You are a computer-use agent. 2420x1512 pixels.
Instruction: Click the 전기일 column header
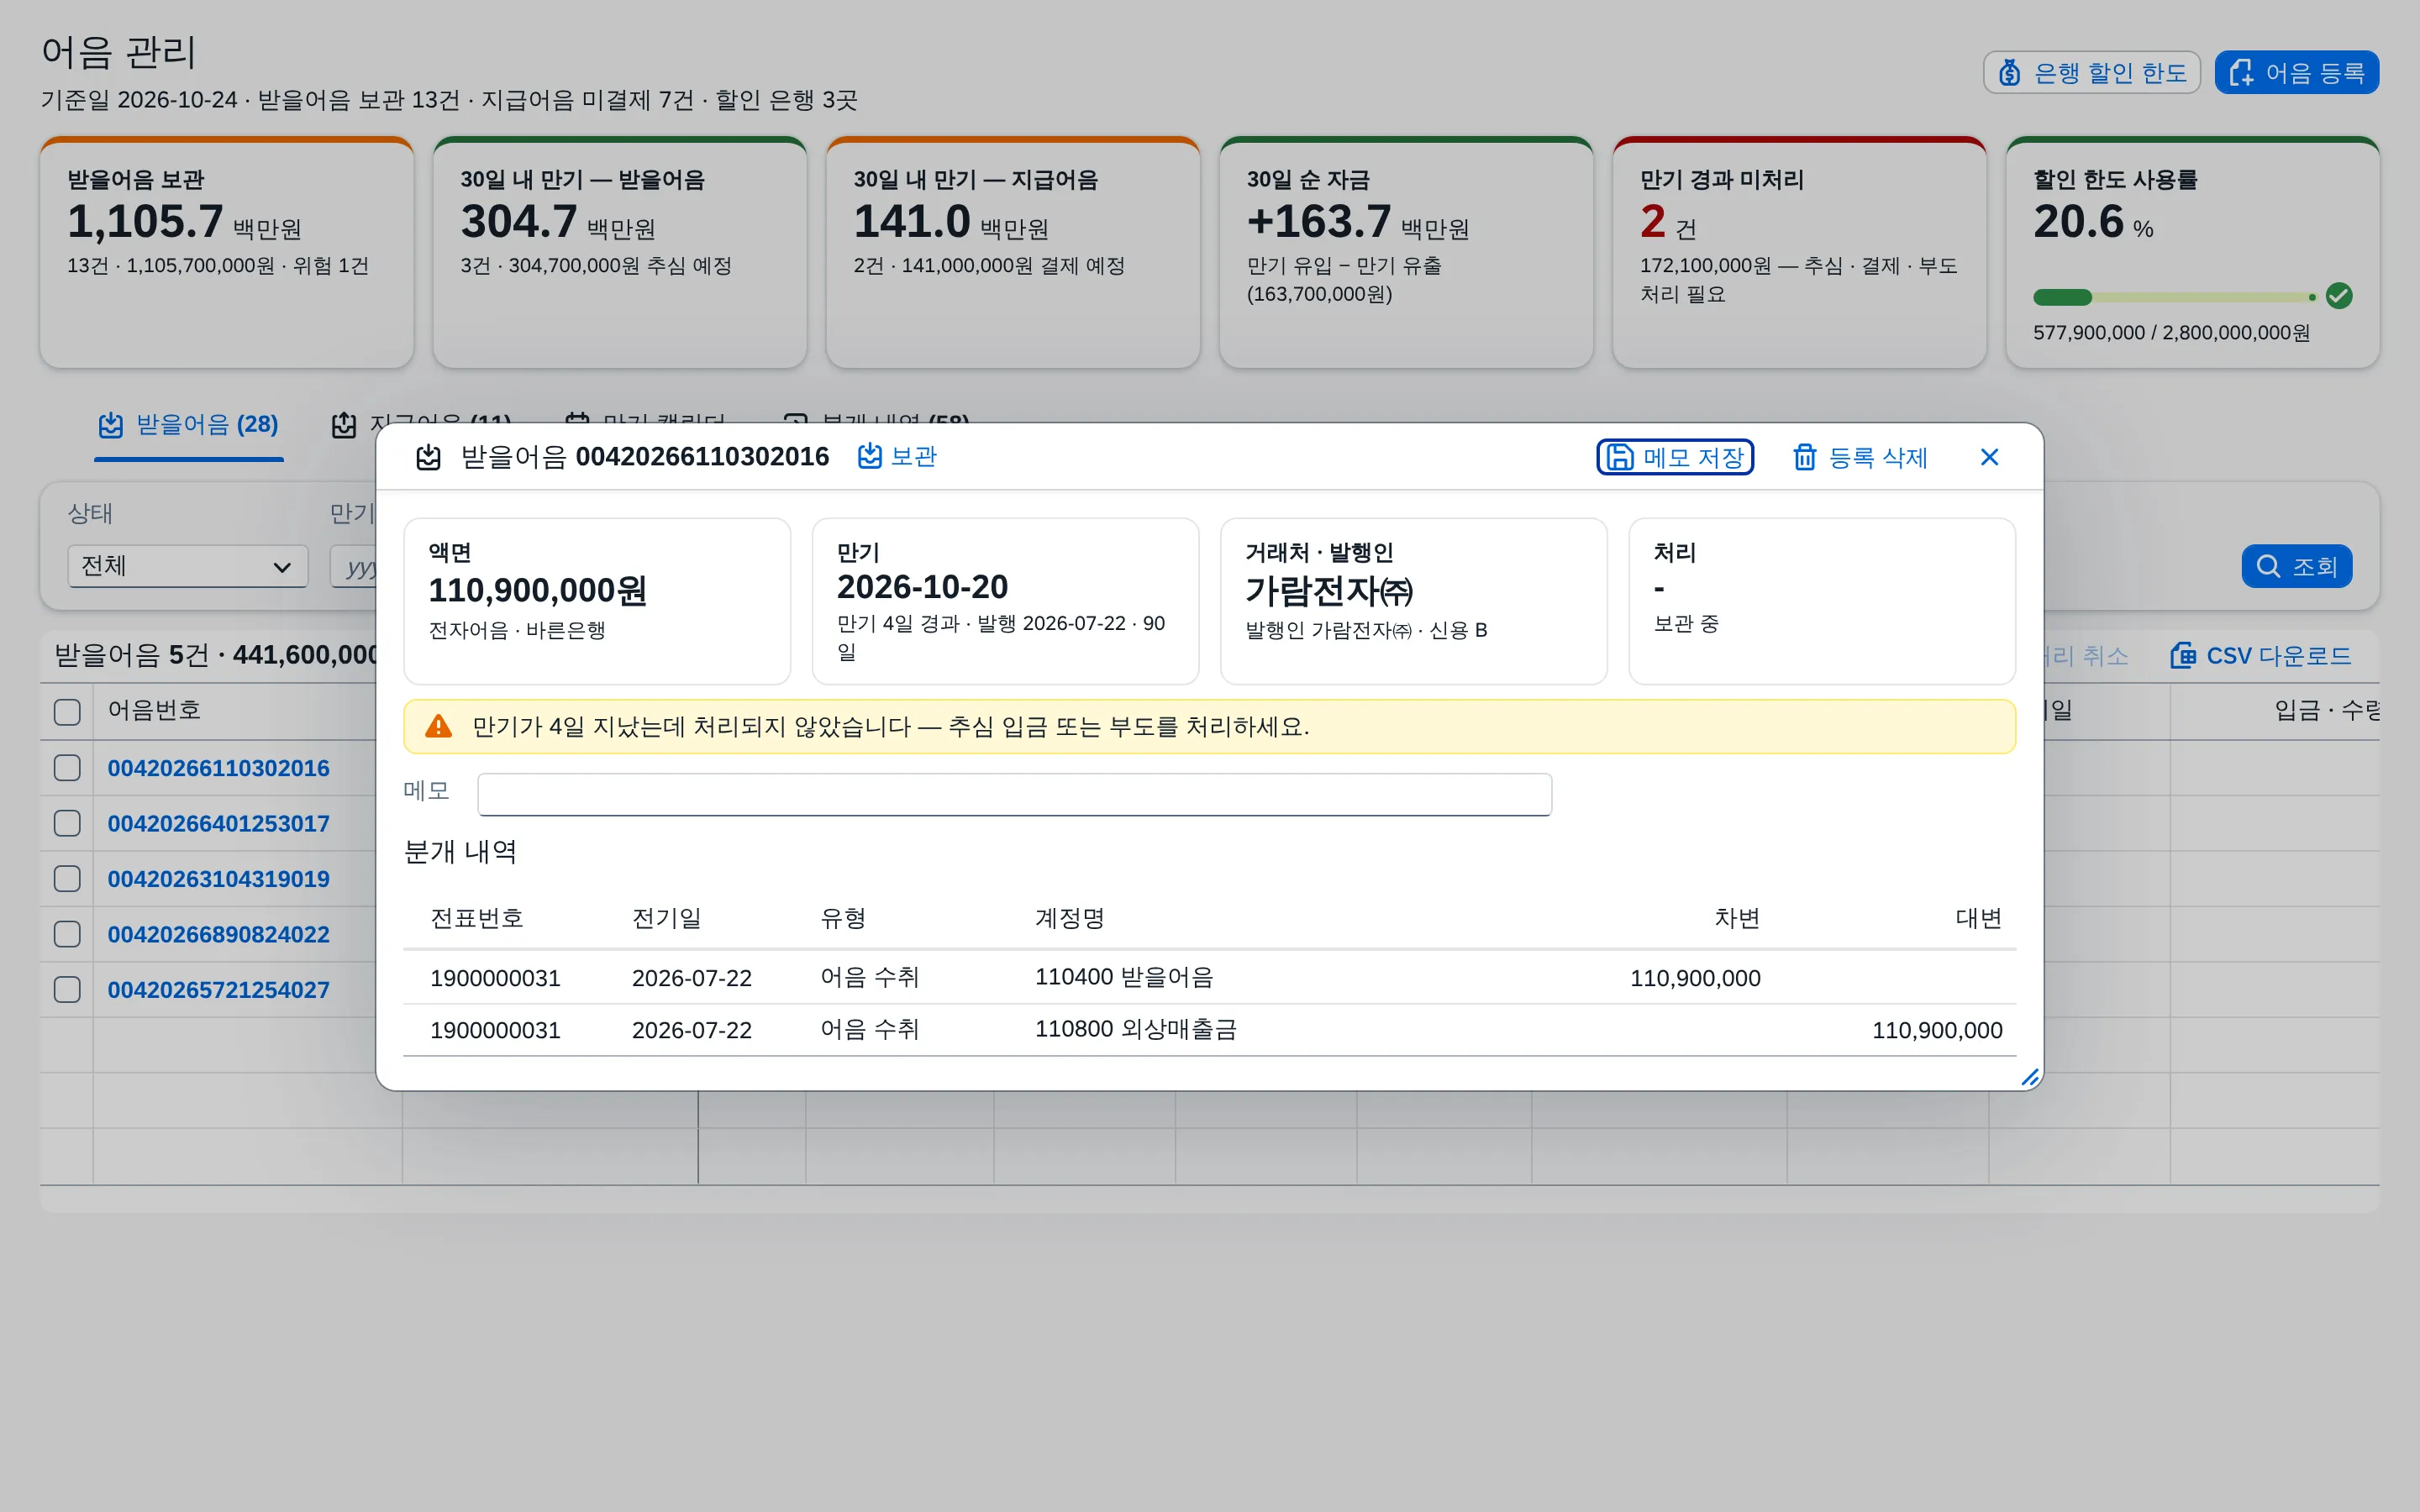[667, 918]
